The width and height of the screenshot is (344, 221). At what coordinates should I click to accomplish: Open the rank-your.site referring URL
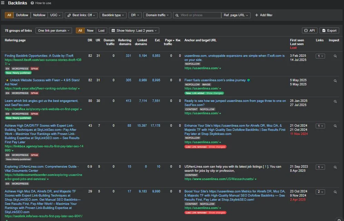(x=41, y=88)
